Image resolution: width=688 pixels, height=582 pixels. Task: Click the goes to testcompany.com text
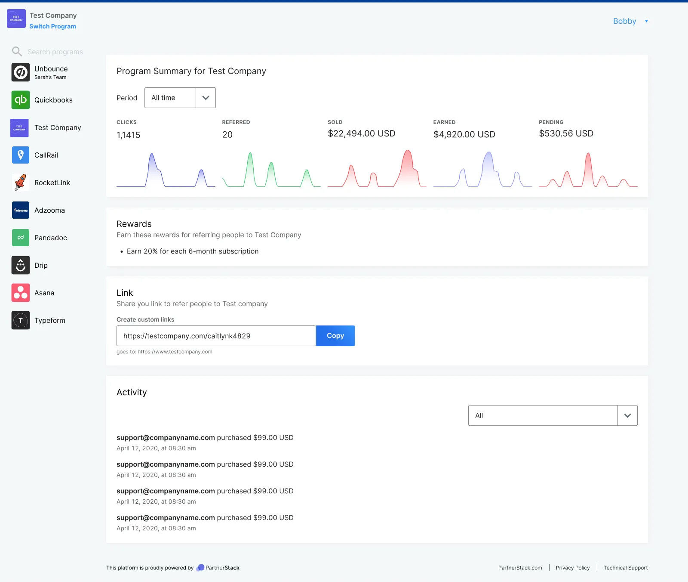tap(164, 352)
